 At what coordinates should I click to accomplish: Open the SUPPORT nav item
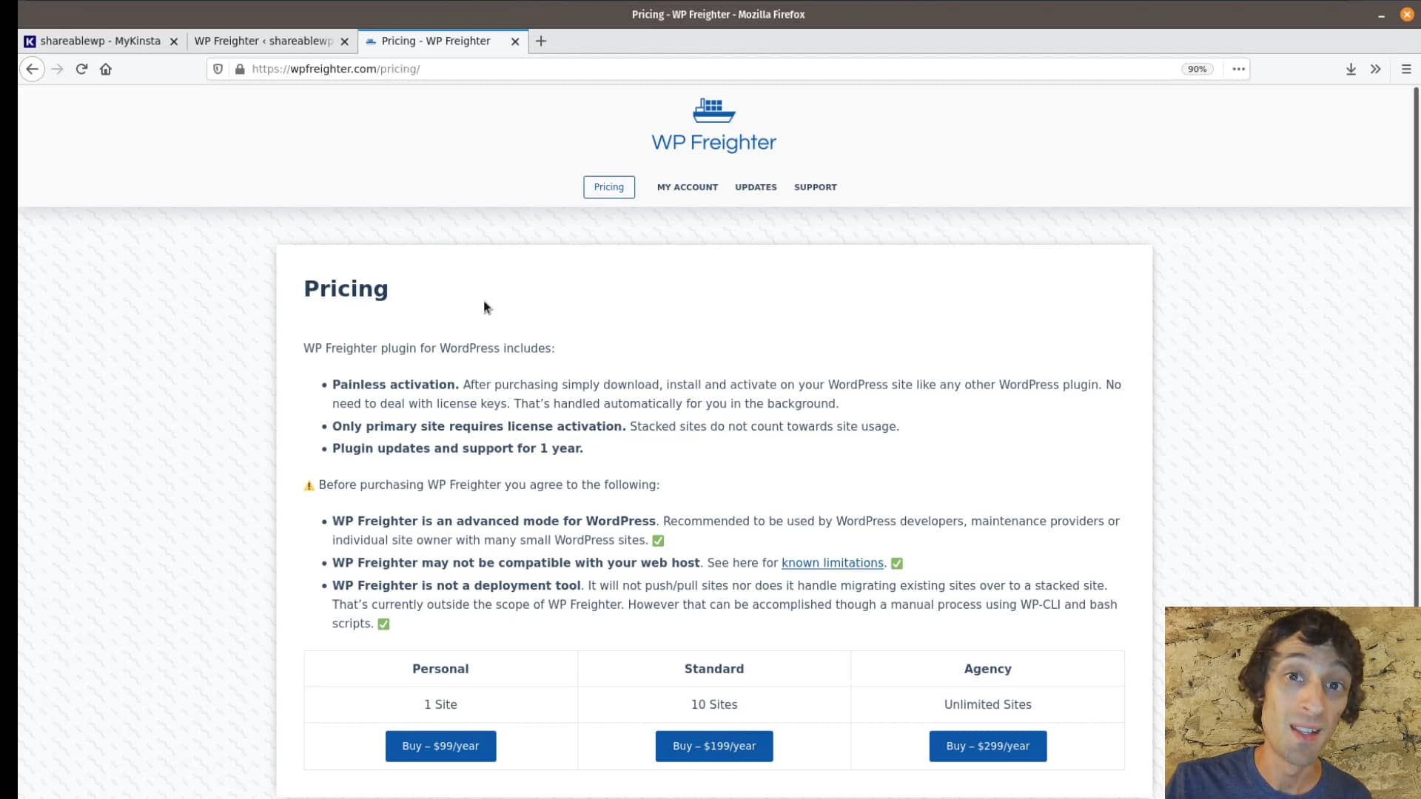(815, 187)
